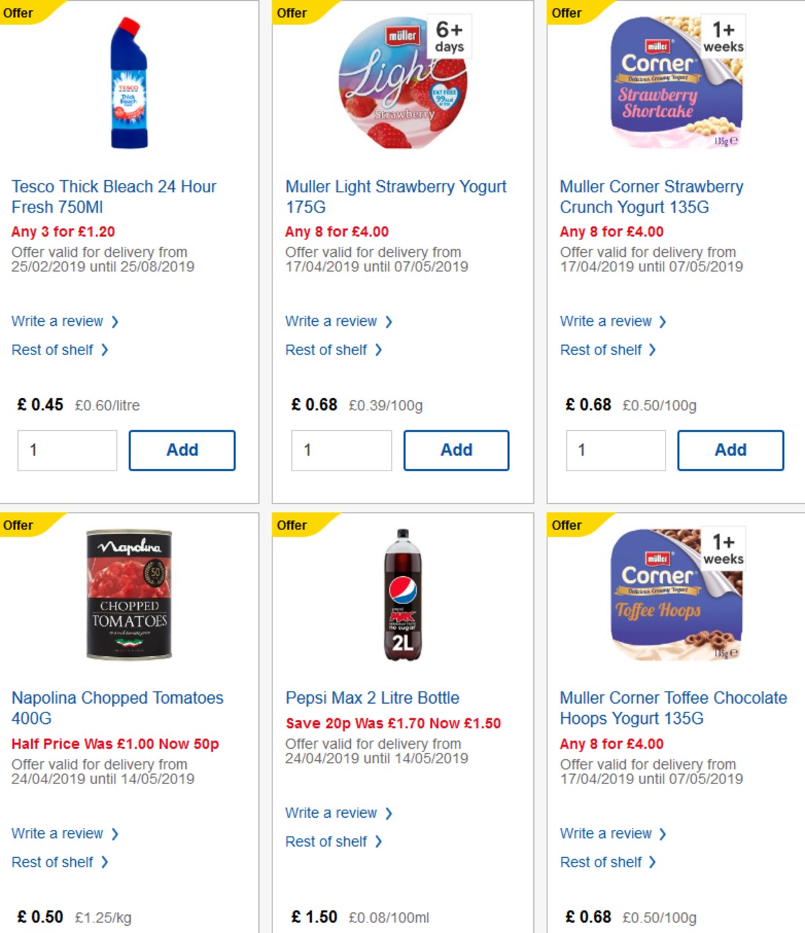Image resolution: width=805 pixels, height=933 pixels.
Task: Add Tesco Thick Bleach to basket
Action: (181, 450)
